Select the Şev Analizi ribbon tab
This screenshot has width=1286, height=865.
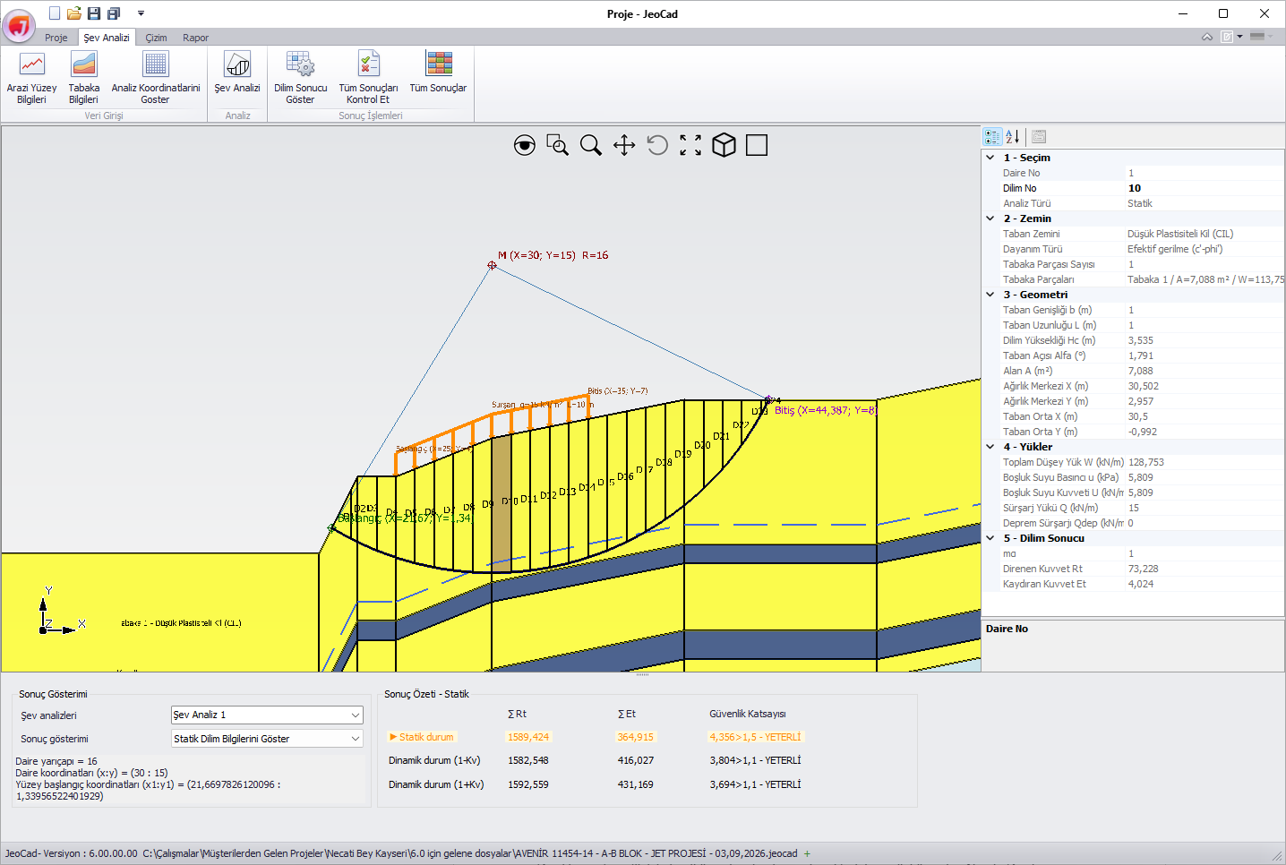click(x=107, y=38)
